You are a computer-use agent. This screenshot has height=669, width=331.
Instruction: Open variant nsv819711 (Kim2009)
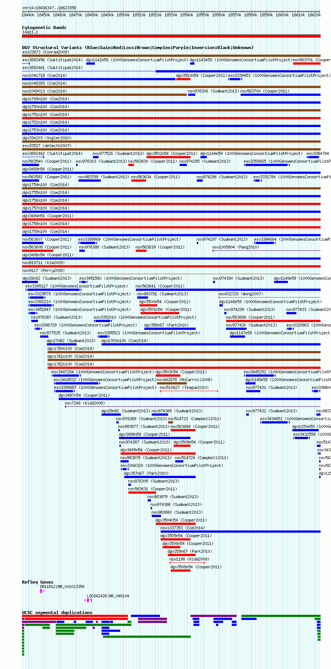pyautogui.click(x=44, y=263)
